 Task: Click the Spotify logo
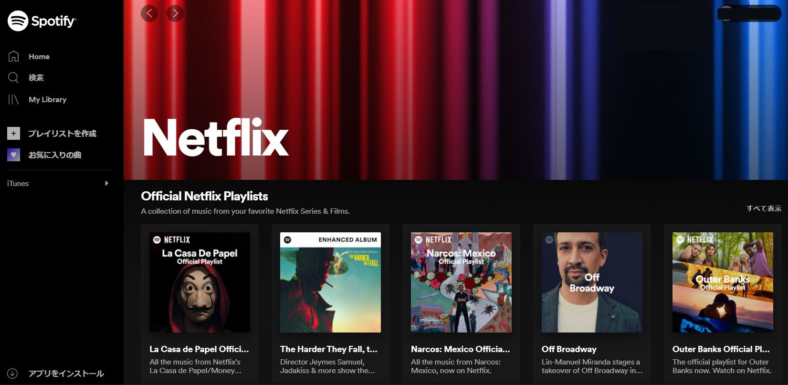pyautogui.click(x=42, y=21)
